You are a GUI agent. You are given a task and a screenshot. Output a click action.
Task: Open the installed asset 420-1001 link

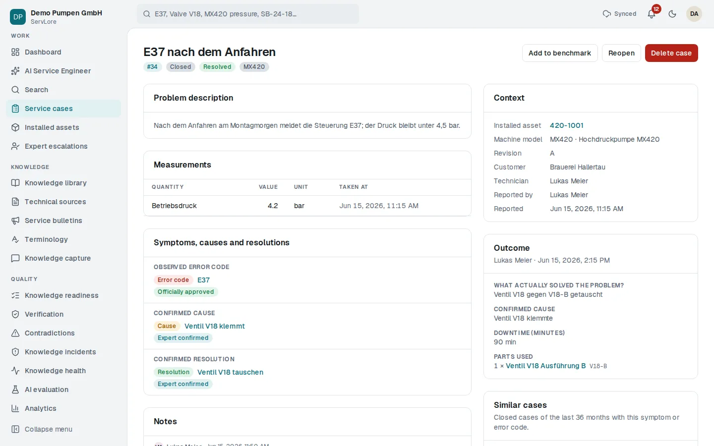567,125
